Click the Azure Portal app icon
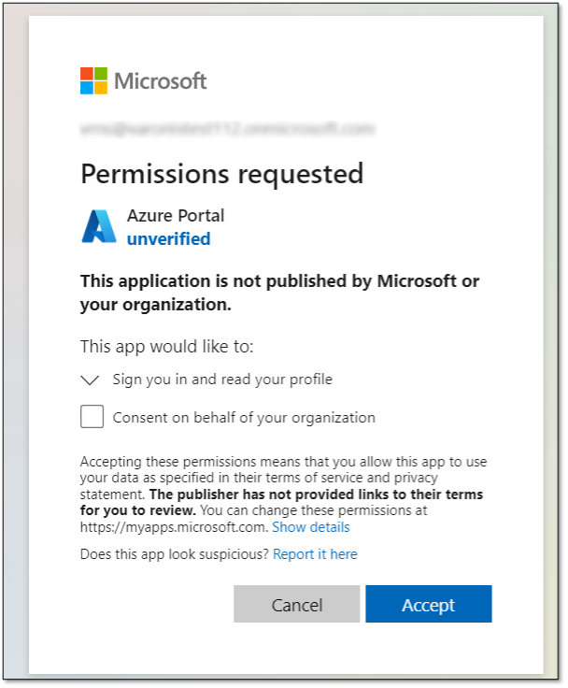 [x=98, y=227]
